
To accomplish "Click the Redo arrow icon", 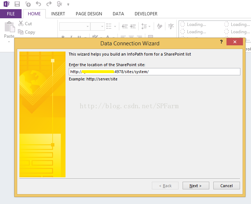I will point(49,4).
